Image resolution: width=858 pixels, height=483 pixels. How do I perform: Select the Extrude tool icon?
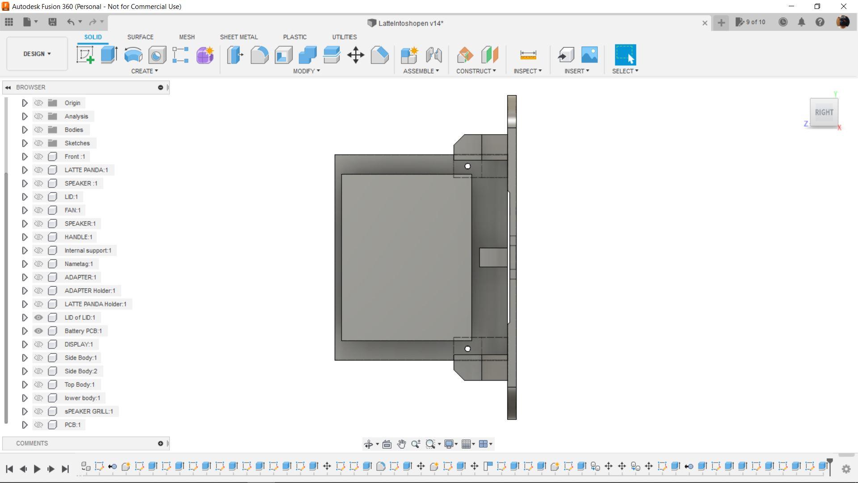(109, 55)
